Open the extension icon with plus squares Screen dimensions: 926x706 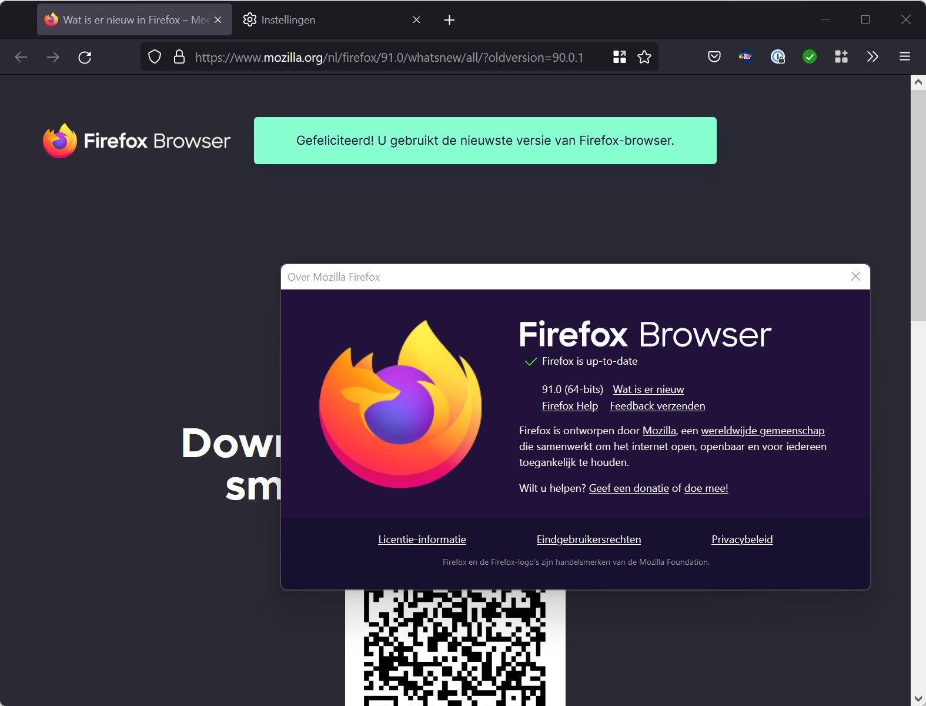coord(841,57)
